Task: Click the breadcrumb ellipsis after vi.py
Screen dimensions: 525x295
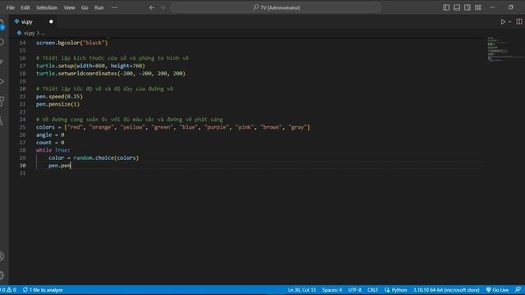Action: click(43, 34)
